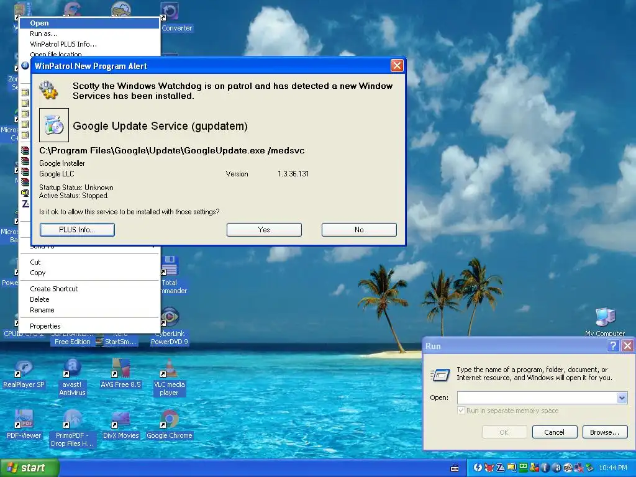Viewport: 636px width, 477px height.
Task: Click the 'Startup Status: Unknown' text
Action: (x=76, y=188)
